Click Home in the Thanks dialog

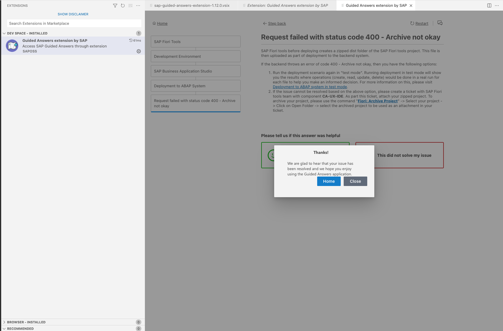pyautogui.click(x=329, y=181)
